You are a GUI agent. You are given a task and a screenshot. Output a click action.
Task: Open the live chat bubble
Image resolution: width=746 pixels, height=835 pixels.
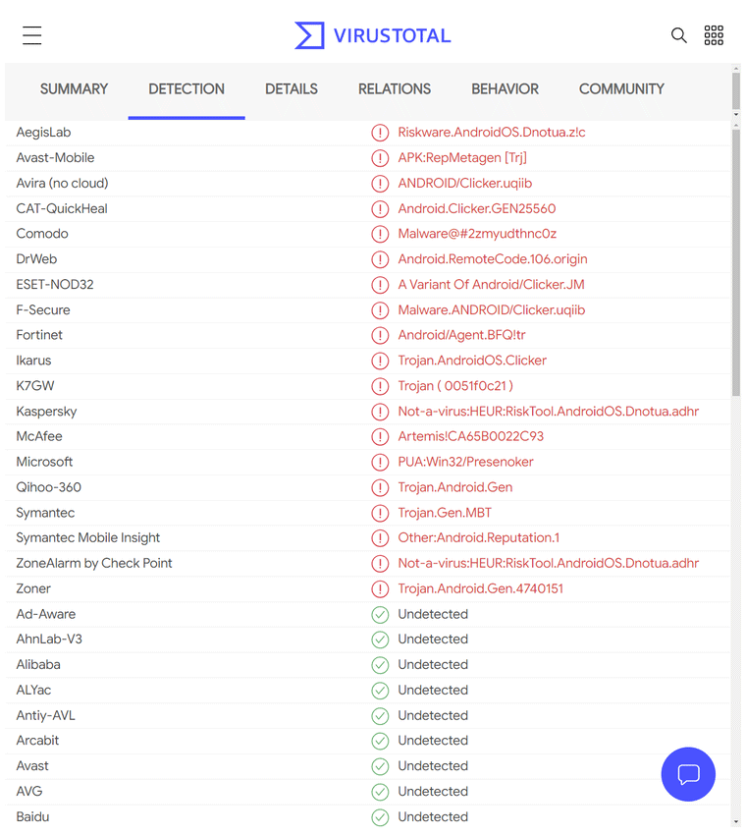[x=688, y=774]
